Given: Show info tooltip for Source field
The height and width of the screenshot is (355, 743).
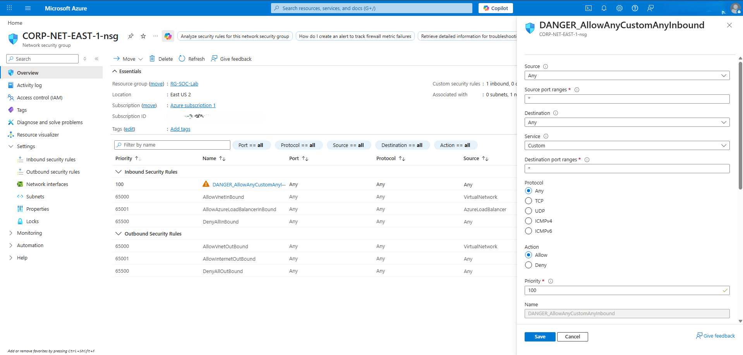Looking at the screenshot, I should (x=546, y=67).
